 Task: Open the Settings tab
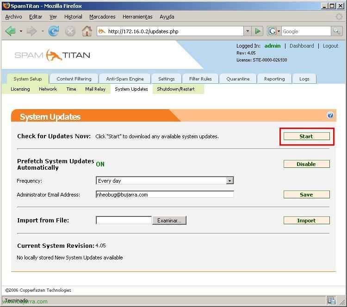point(167,79)
